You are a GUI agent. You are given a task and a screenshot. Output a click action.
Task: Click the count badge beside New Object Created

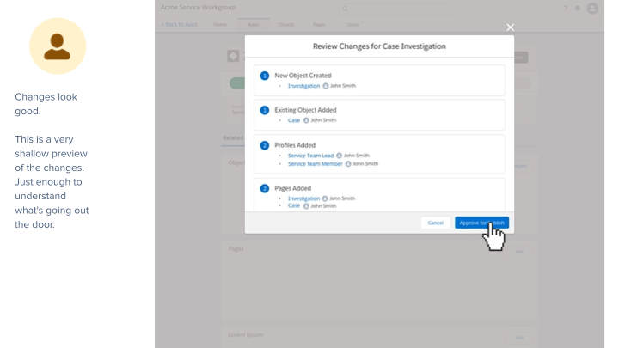coord(265,76)
